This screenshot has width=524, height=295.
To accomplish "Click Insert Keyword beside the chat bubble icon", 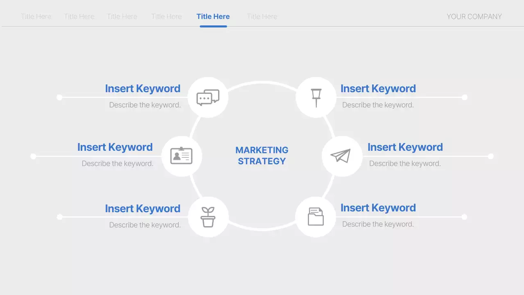I will [x=142, y=88].
